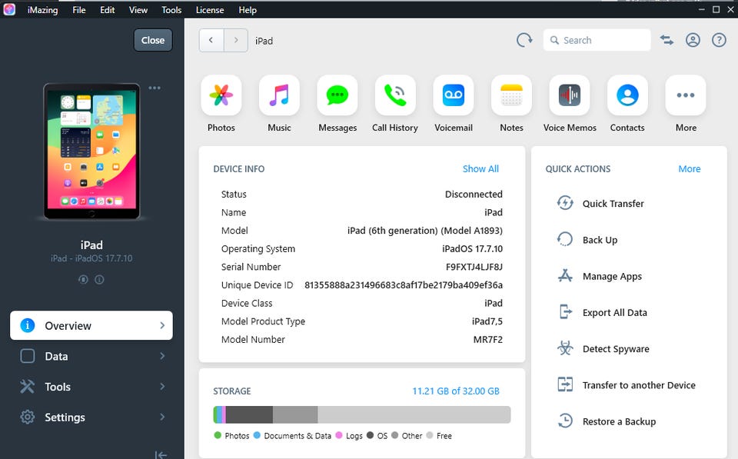This screenshot has width=738, height=459.
Task: Click the iPadOS 17.7.10 value in Device Info
Action: click(x=472, y=248)
